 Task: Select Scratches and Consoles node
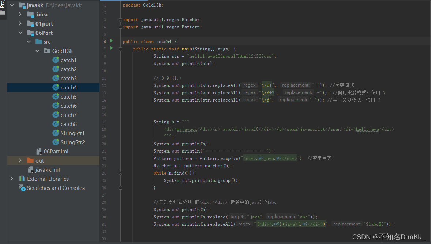(x=56, y=188)
